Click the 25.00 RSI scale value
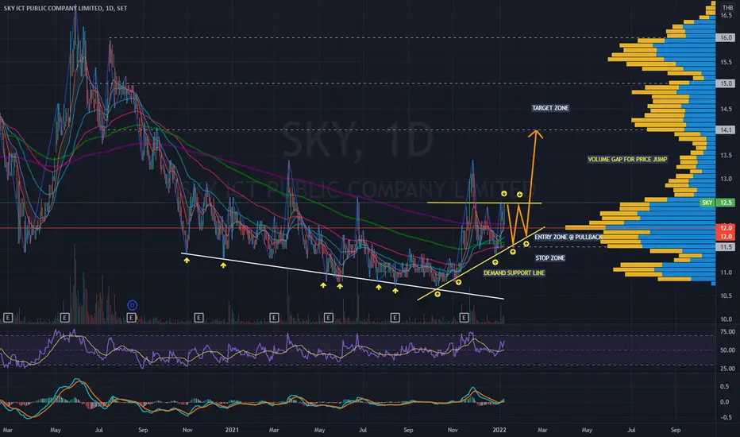Viewport: 740px width, 437px height. pyautogui.click(x=727, y=369)
